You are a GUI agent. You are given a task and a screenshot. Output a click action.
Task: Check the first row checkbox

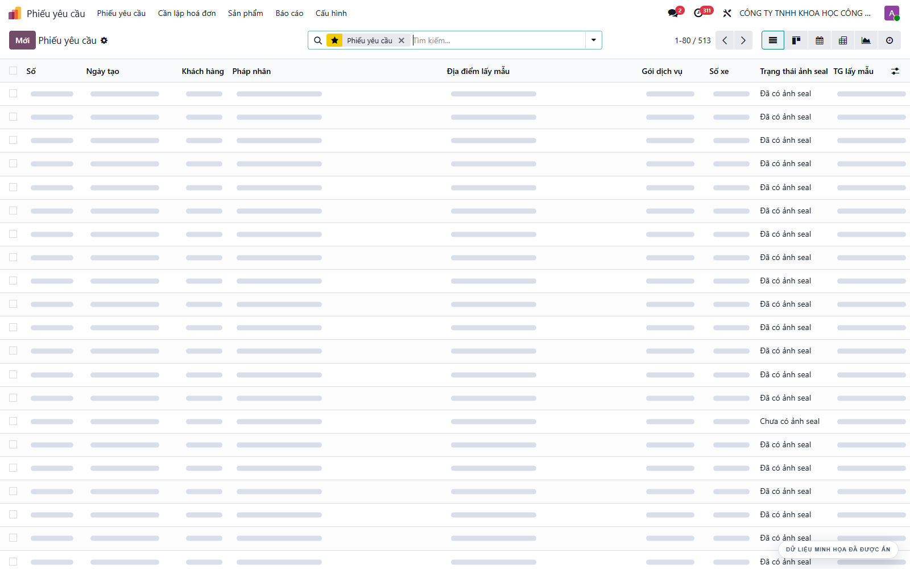coord(13,93)
